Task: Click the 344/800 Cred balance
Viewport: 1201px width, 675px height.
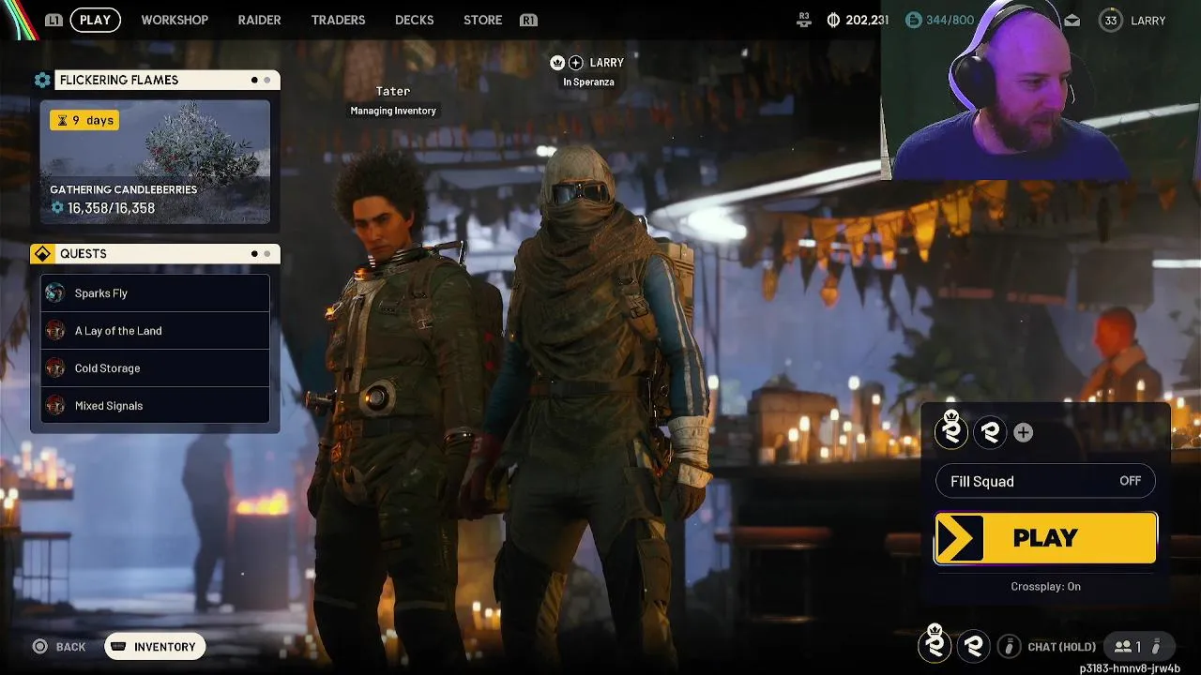Action: click(x=950, y=20)
